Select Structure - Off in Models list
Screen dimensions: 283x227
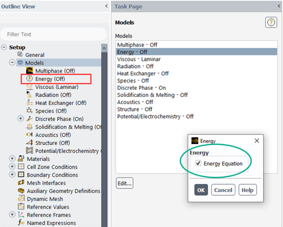tap(196, 109)
